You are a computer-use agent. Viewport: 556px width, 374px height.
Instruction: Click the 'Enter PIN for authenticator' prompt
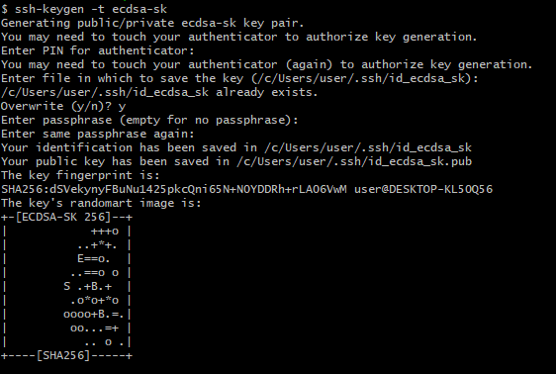(98, 50)
